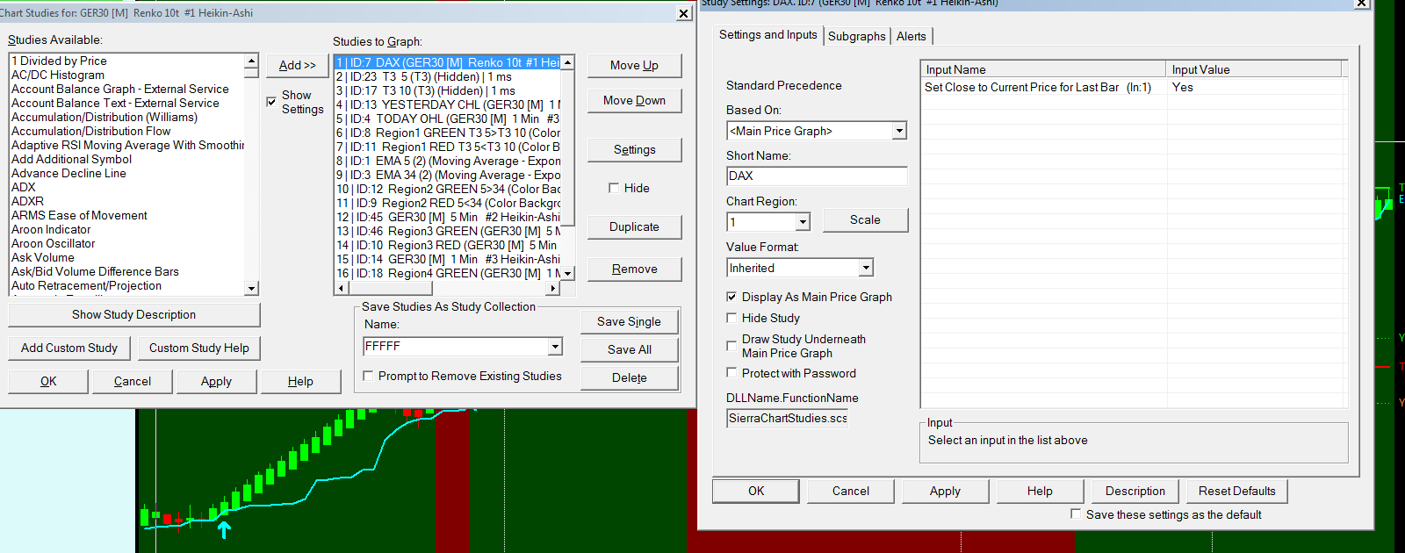1405x553 pixels.
Task: Click Apply in Chart Studies window
Action: click(x=216, y=381)
